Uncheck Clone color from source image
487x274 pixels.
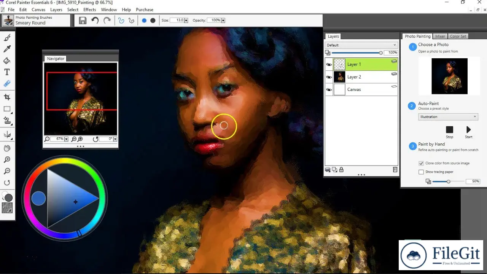(421, 163)
